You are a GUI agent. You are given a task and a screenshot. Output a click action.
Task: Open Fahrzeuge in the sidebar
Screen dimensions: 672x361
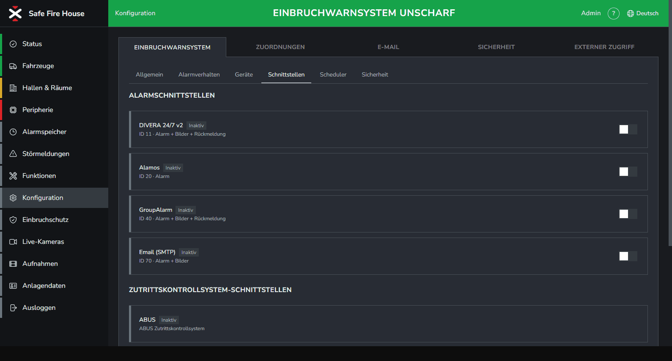click(x=54, y=66)
